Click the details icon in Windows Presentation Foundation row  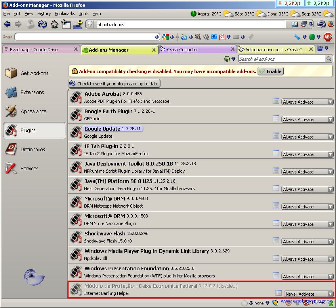[x=276, y=275]
